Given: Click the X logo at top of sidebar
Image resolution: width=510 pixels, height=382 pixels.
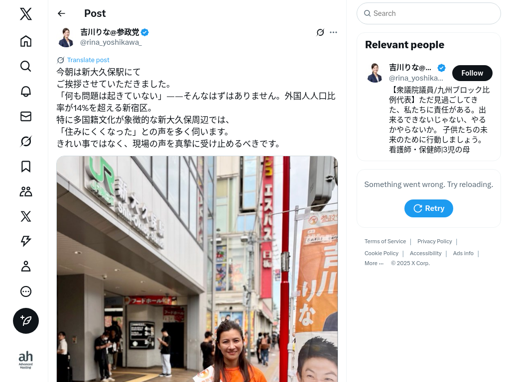Looking at the screenshot, I should tap(26, 14).
